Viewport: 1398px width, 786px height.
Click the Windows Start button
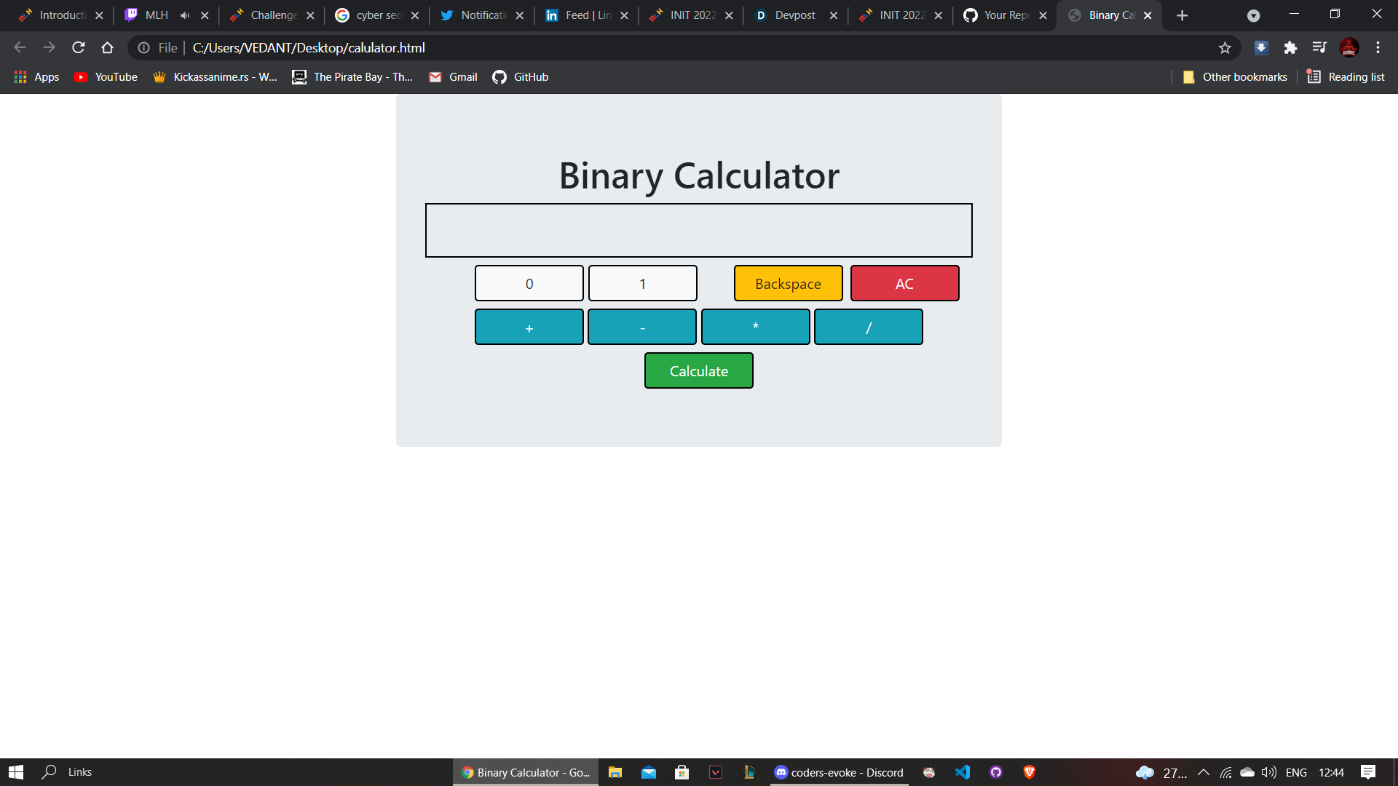tap(15, 771)
